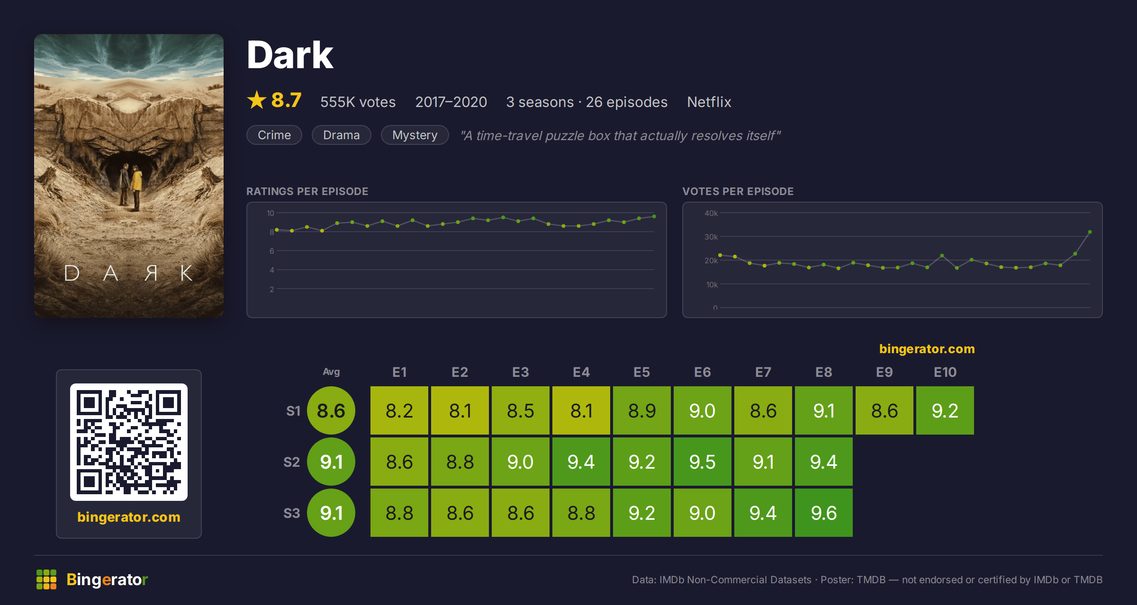Click the QR code image
This screenshot has width=1137, height=605.
(x=129, y=442)
